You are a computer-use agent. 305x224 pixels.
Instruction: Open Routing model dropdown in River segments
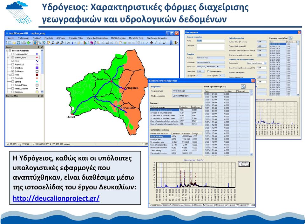[x=265, y=63]
